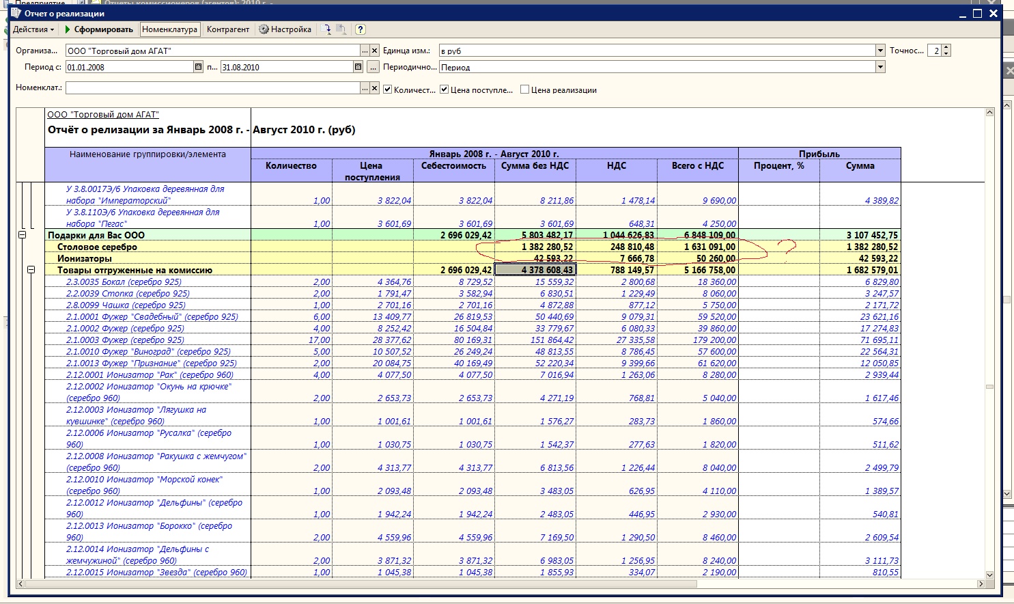Open the Периодичность dropdown list

coord(880,67)
